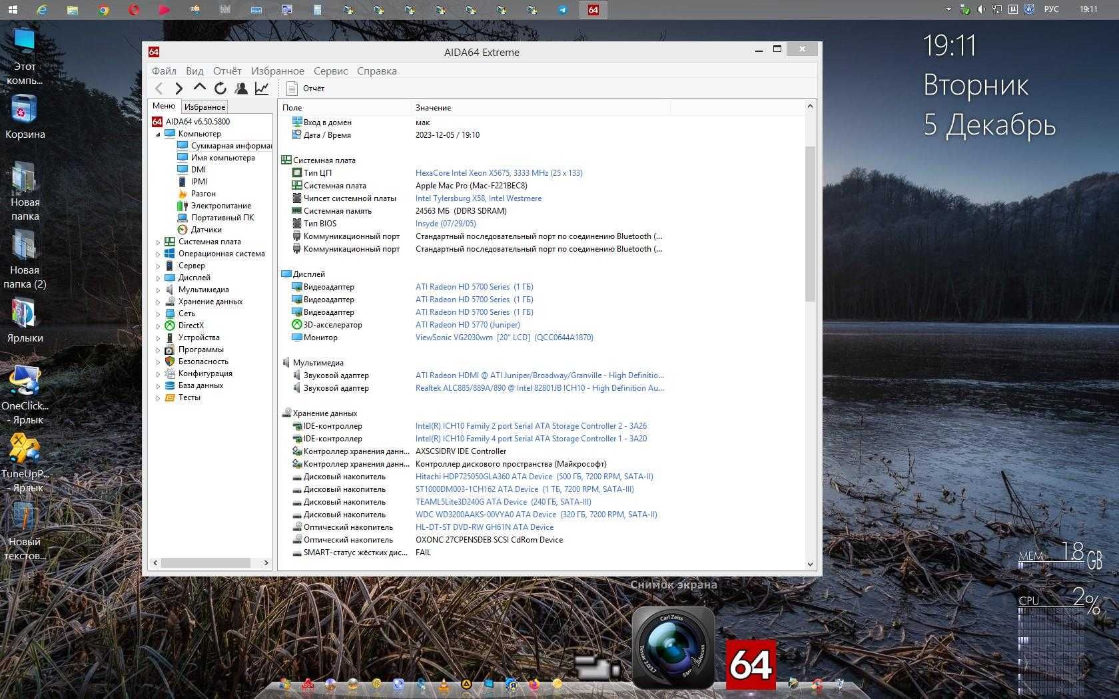Screen dimensions: 1119x699
Task: Select the Ярлыки desktop icon
Action: pyautogui.click(x=25, y=320)
